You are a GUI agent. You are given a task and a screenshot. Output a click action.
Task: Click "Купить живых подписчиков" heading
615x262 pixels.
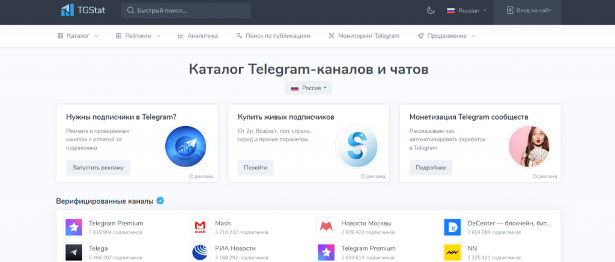pos(286,117)
